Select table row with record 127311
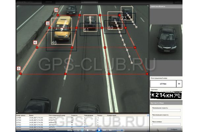Image resolution: width=198 pixels, height=132 pixels. tap(82, 122)
